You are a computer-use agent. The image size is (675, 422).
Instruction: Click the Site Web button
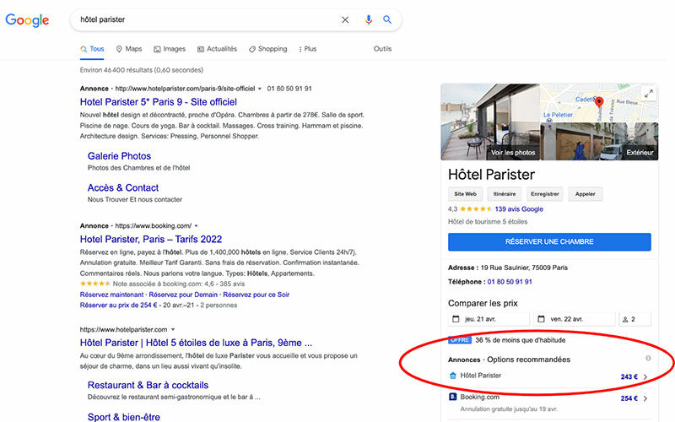pos(466,193)
